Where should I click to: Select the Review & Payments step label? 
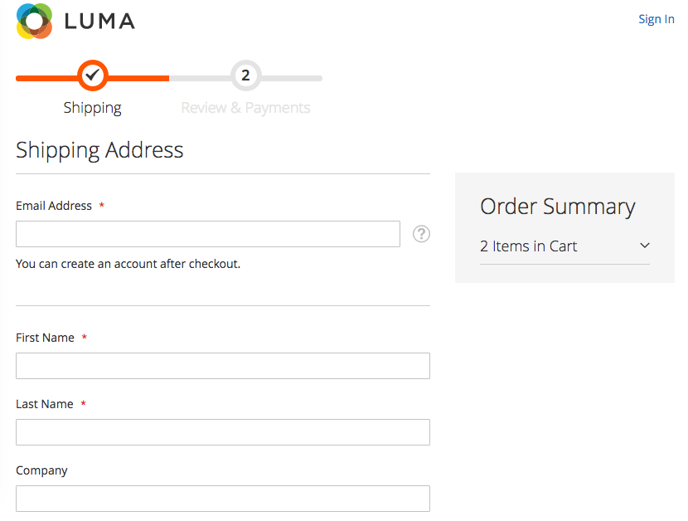(245, 108)
